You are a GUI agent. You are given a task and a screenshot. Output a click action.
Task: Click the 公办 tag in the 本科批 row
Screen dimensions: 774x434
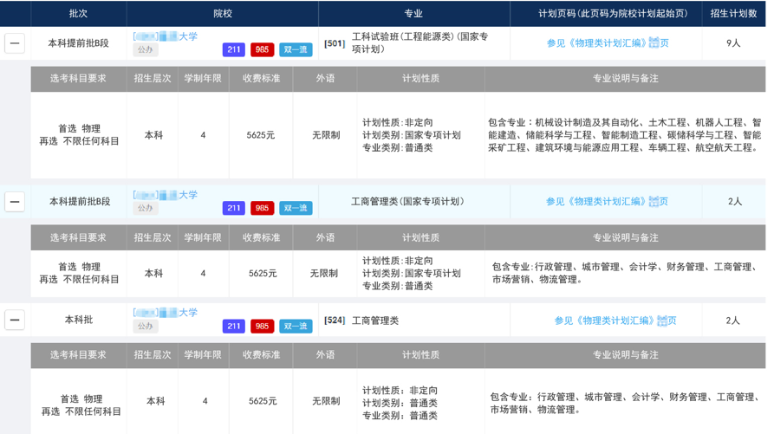click(145, 326)
